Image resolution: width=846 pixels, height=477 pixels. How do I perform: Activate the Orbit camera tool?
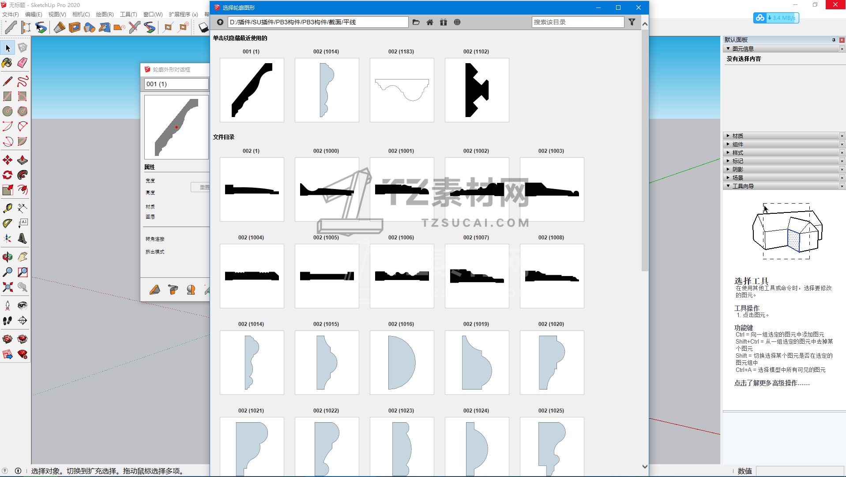[x=8, y=257]
